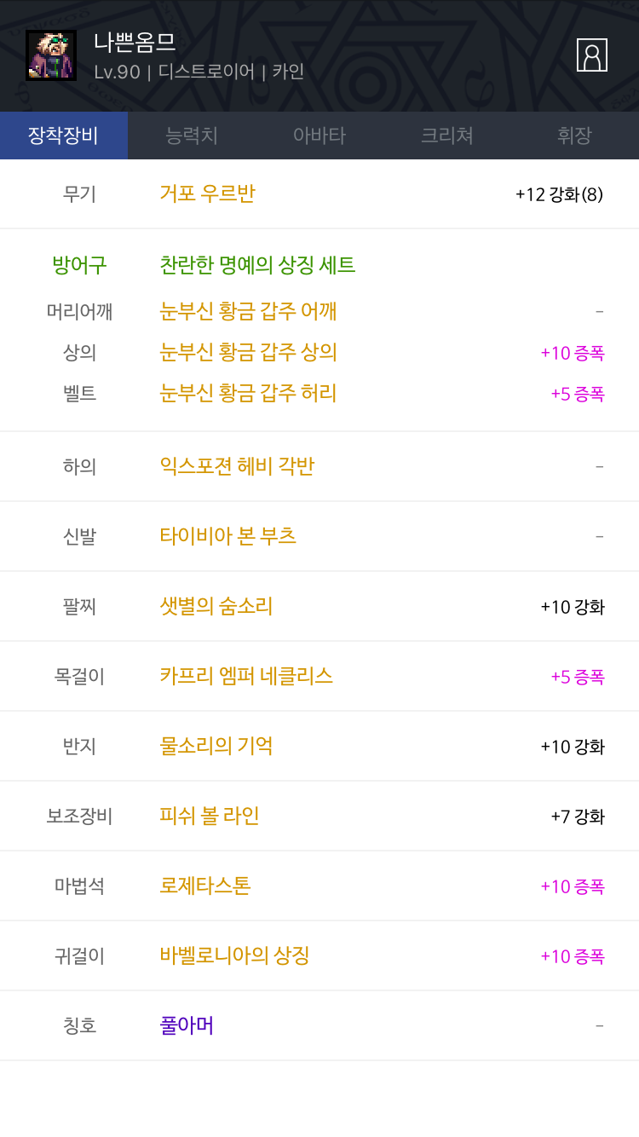Open 익스포젼 헤비 각반 pants item
This screenshot has width=639, height=1137.
click(x=237, y=466)
